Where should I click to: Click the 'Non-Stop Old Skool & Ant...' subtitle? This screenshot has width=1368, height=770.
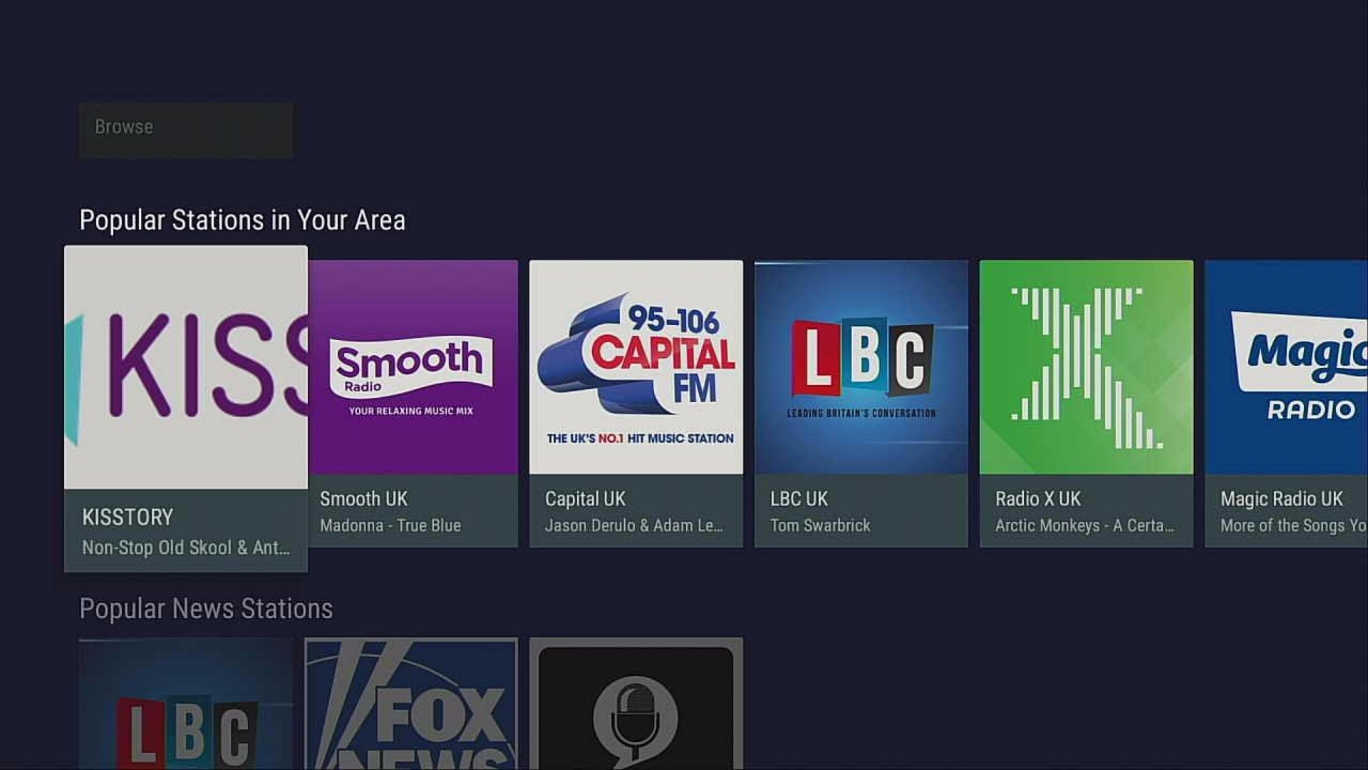point(186,548)
